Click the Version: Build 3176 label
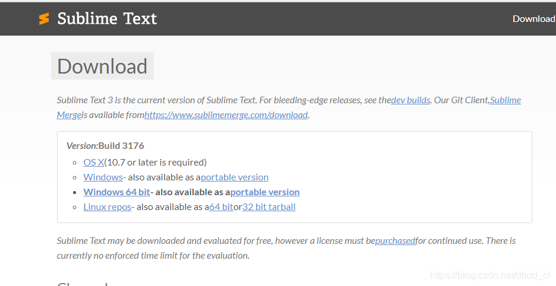Viewport: 556px width, 286px height. (105, 145)
